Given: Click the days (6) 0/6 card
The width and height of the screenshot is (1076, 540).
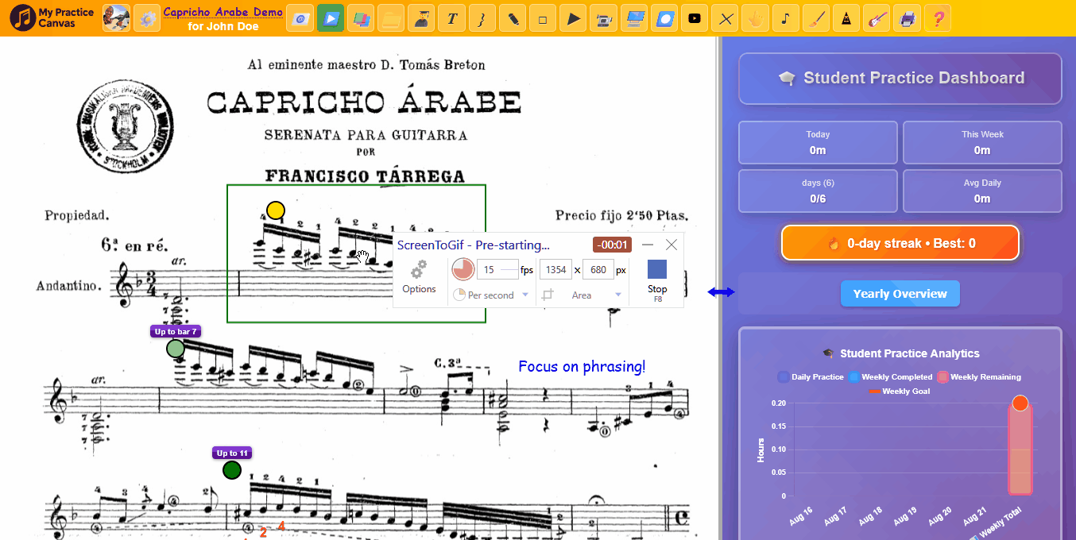Looking at the screenshot, I should point(818,191).
